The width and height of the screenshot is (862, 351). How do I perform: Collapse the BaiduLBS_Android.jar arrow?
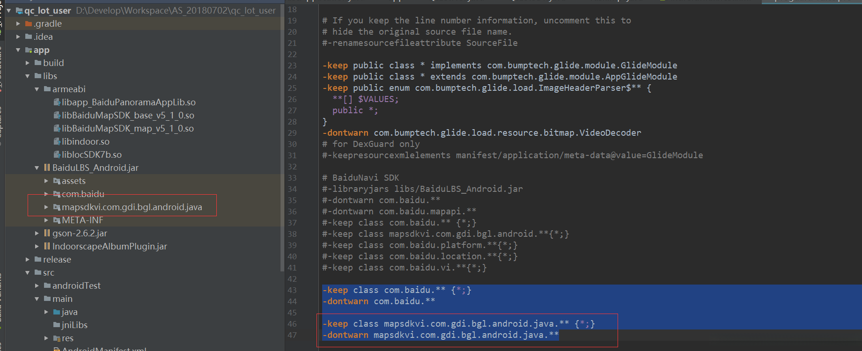tap(37, 168)
